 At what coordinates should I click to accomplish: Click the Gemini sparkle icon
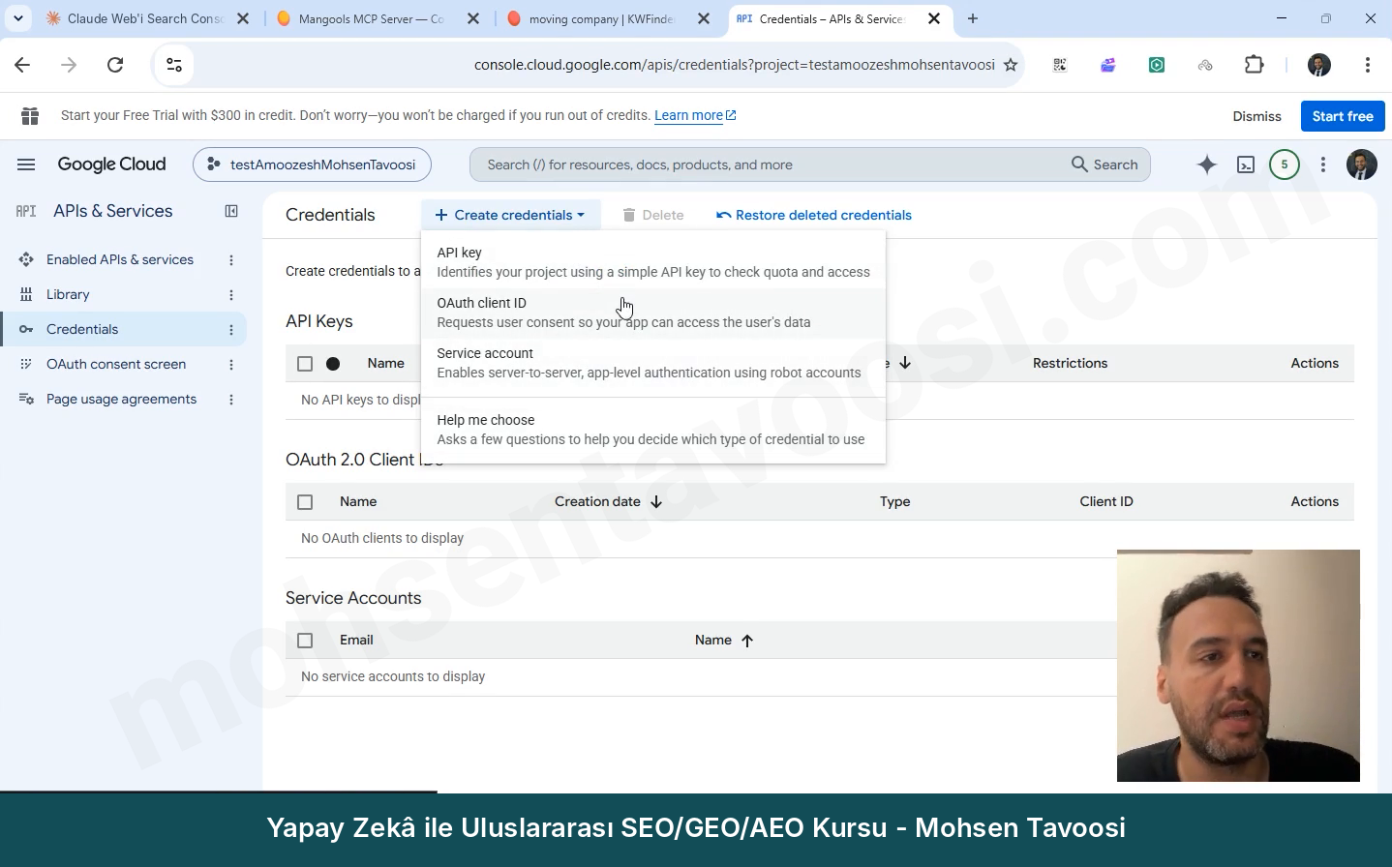[1206, 164]
